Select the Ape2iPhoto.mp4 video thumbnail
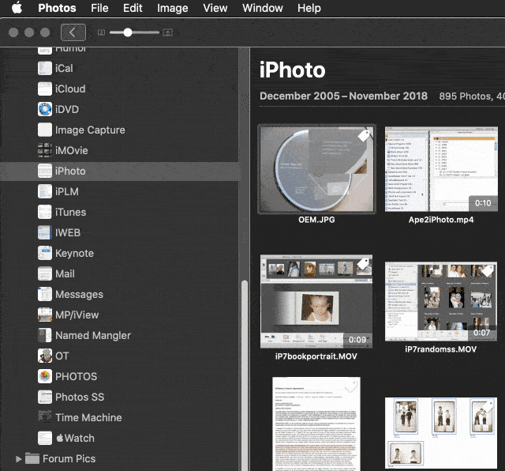The image size is (505, 471). [x=440, y=169]
